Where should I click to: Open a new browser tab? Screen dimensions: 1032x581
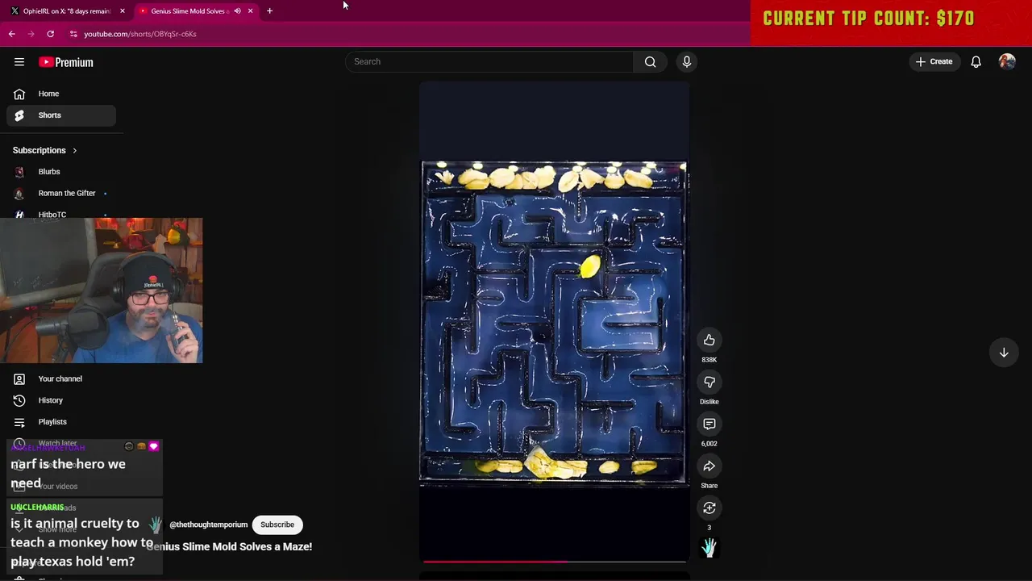point(269,11)
